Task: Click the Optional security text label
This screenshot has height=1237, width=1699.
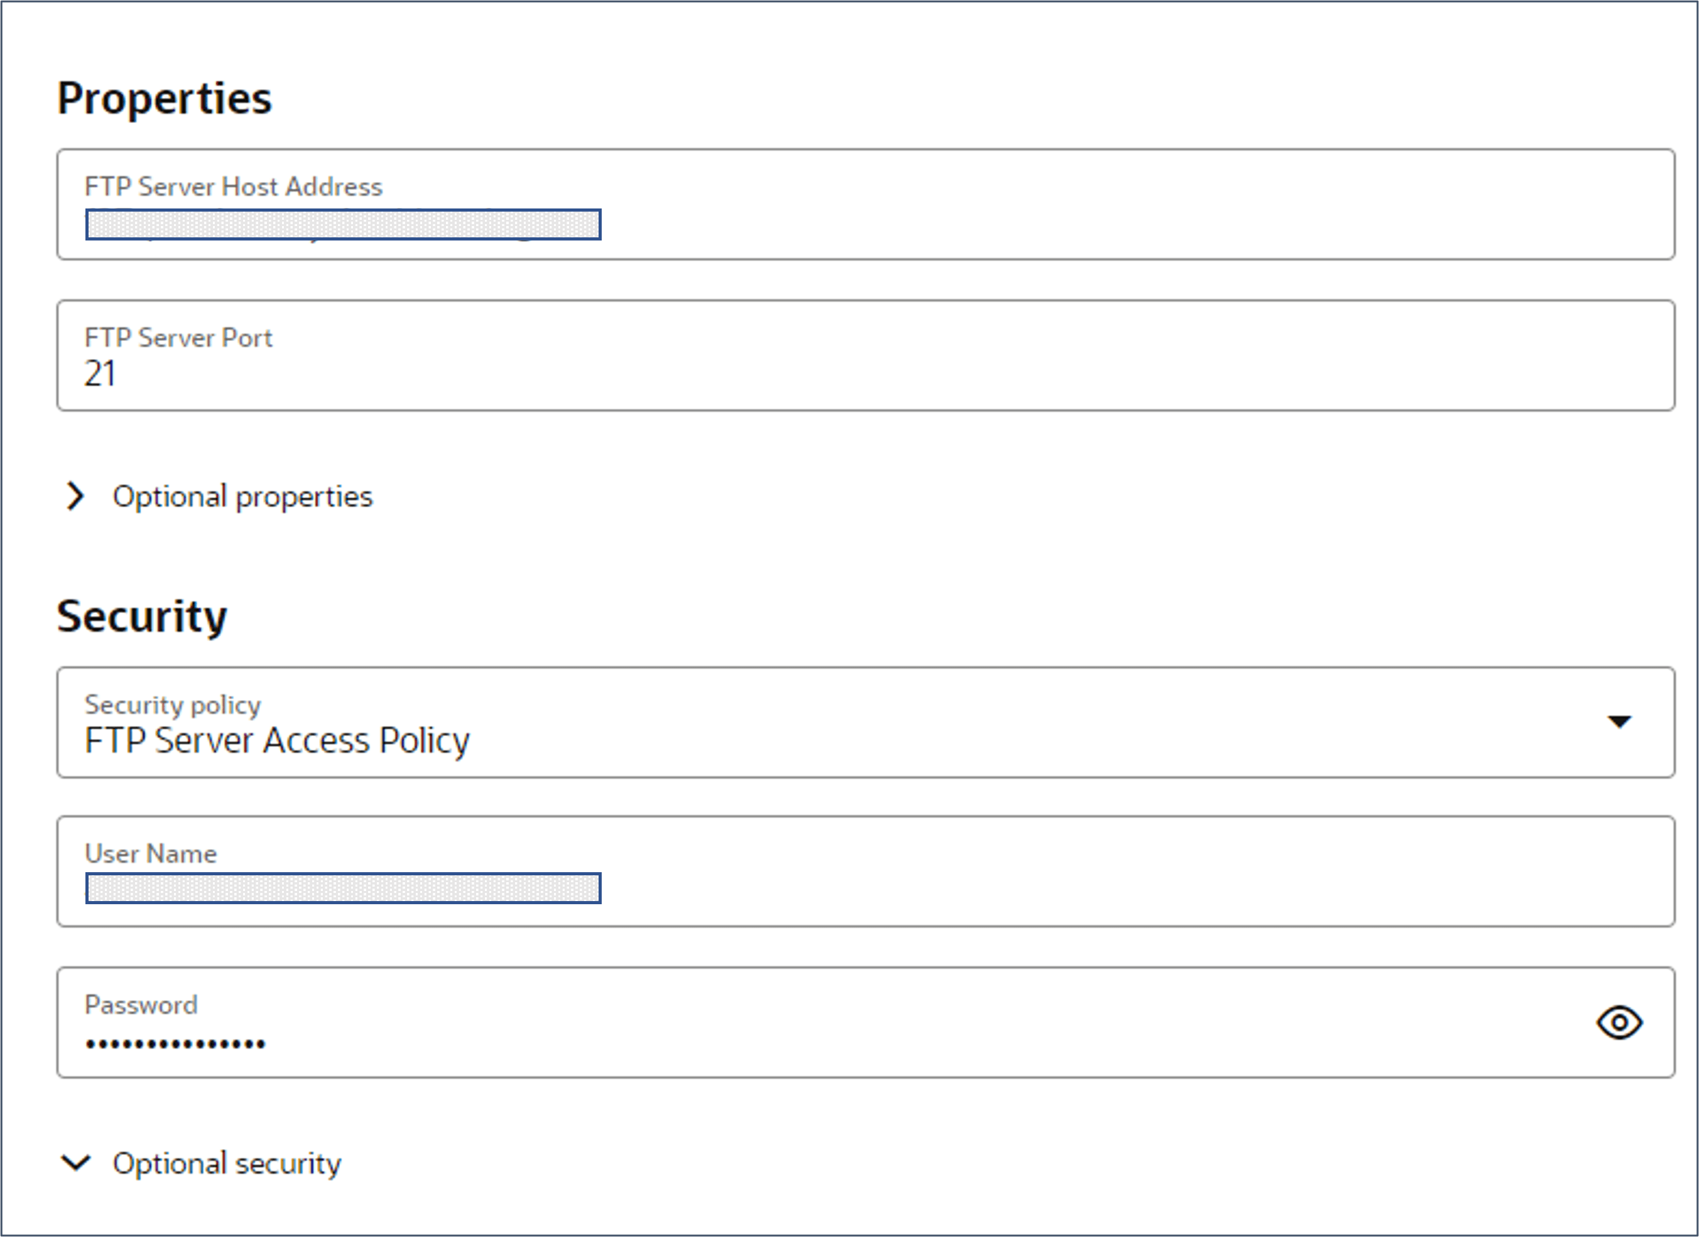Action: [x=226, y=1164]
